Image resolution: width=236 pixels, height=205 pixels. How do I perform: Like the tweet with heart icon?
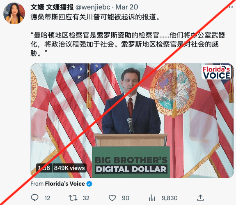coord(112,198)
